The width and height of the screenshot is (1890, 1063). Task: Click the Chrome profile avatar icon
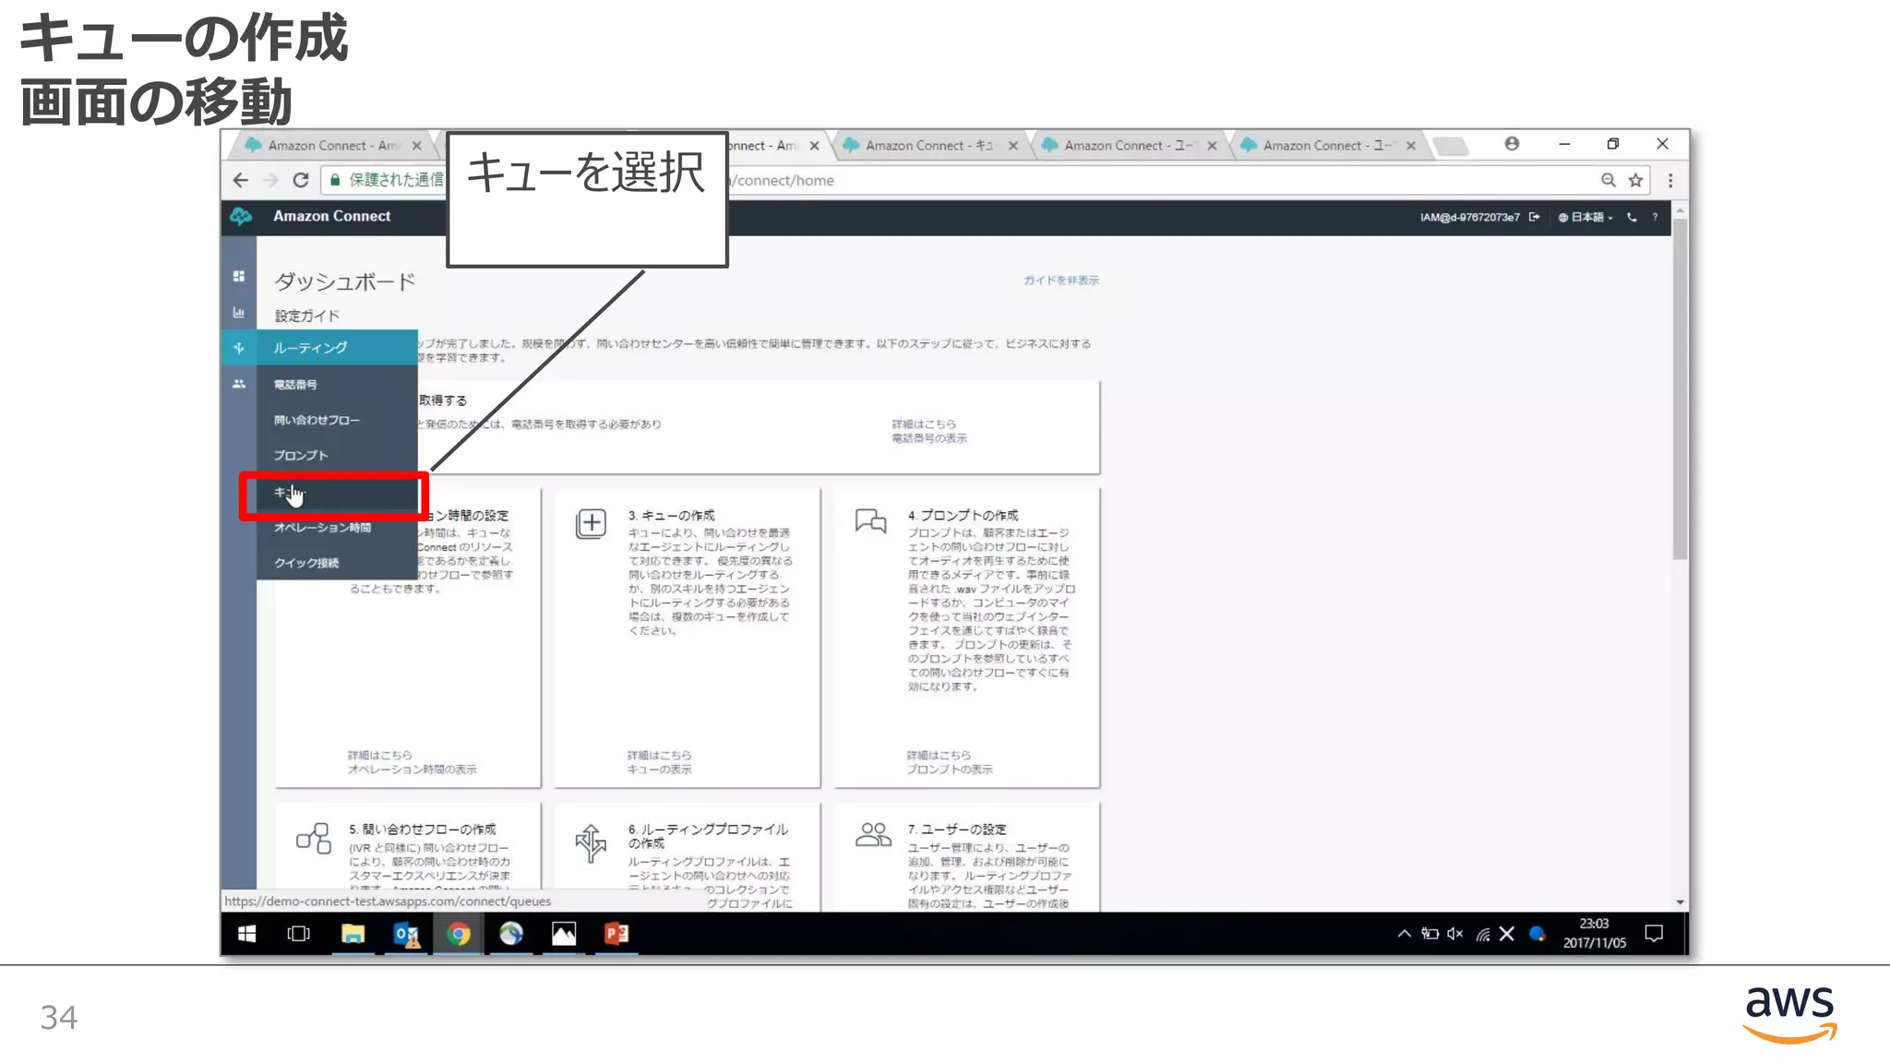click(1512, 144)
